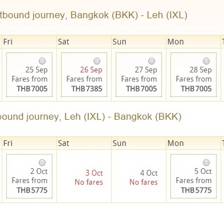Select the 25 Sep outbound radio button
The height and width of the screenshot is (215, 224).
[x=42, y=61]
